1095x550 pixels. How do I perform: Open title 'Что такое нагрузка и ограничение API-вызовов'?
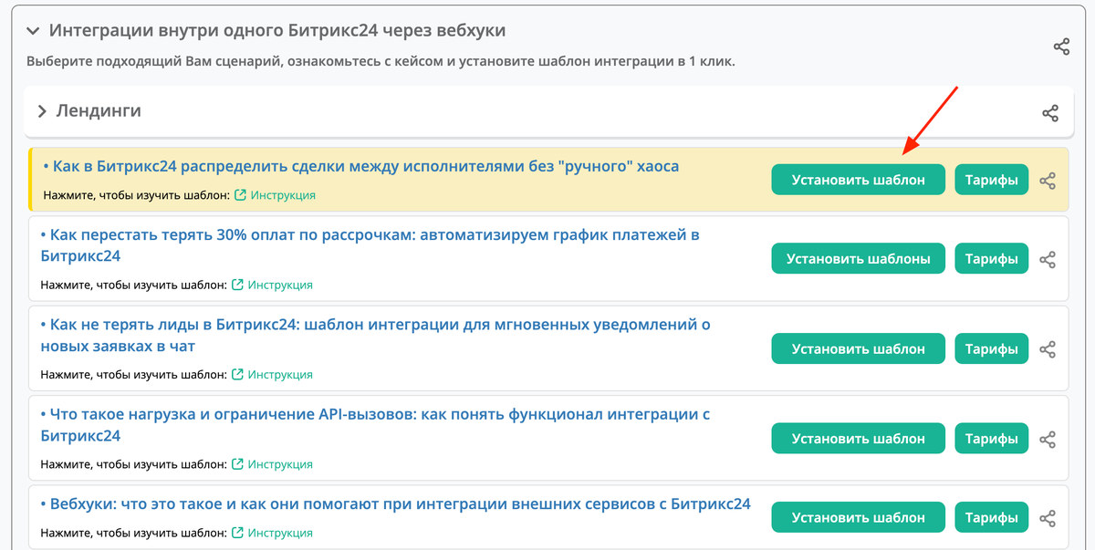click(x=375, y=424)
